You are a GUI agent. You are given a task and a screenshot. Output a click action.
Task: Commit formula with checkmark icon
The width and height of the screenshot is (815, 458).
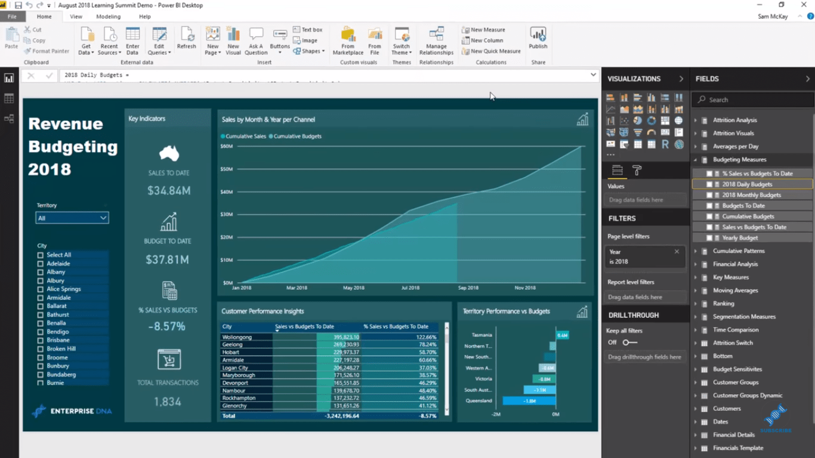click(50, 76)
